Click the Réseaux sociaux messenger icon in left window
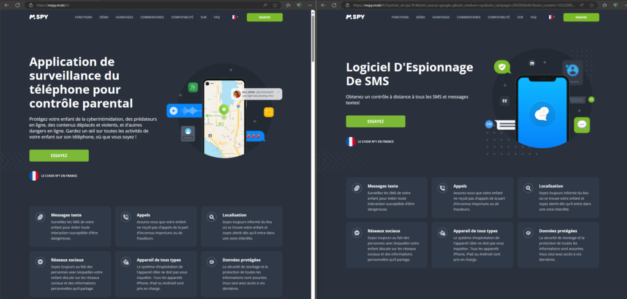The image size is (627, 299). [40, 262]
